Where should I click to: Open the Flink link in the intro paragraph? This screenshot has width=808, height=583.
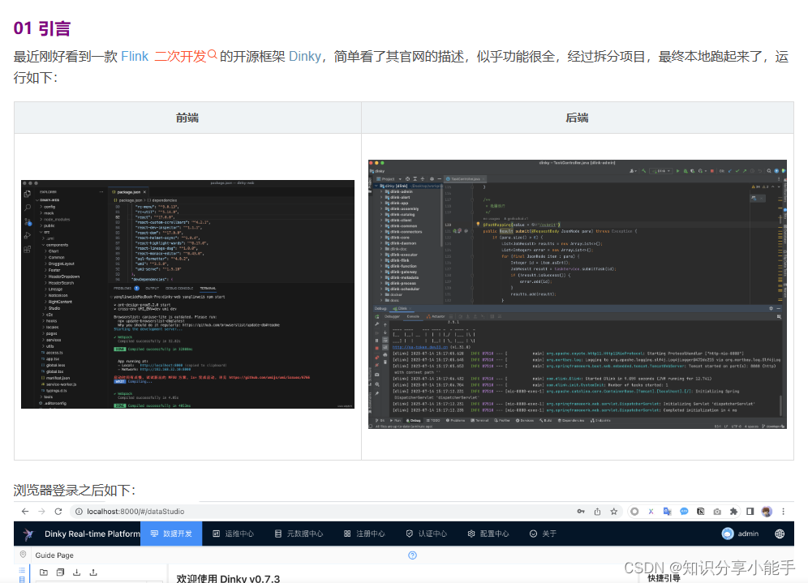pos(135,56)
